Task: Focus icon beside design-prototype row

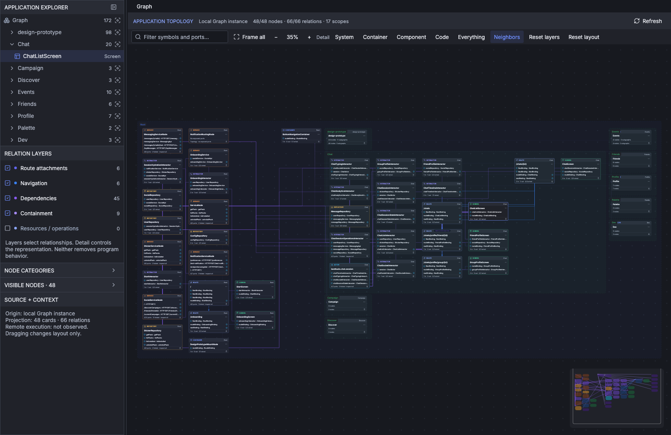Action: 118,32
